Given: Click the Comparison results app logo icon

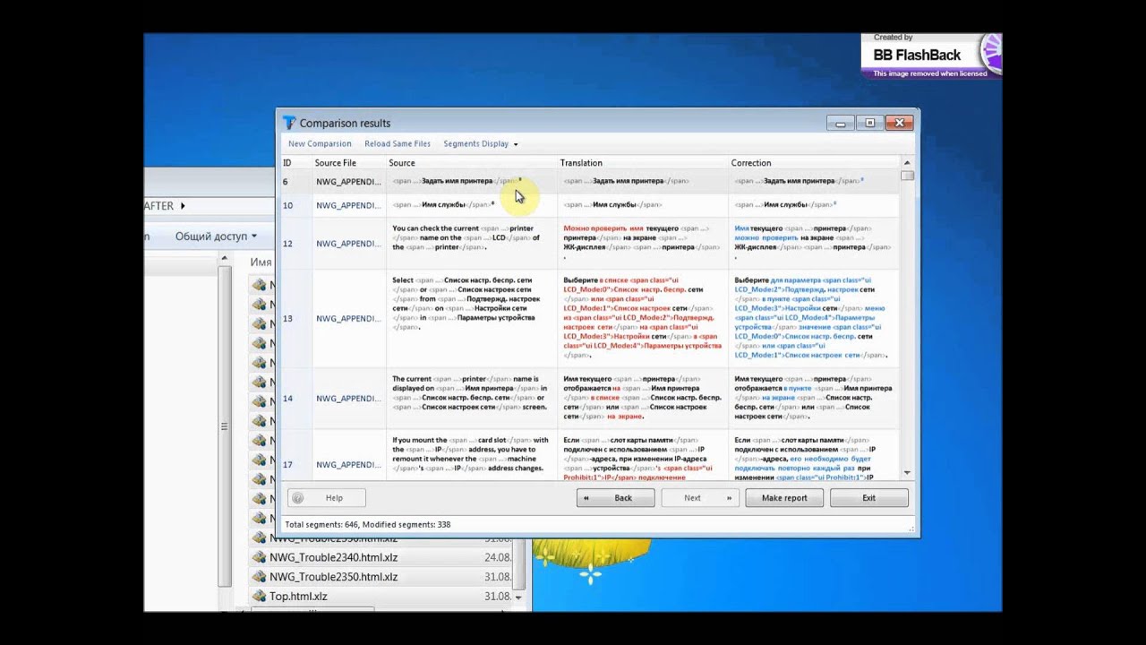Looking at the screenshot, I should tap(289, 123).
